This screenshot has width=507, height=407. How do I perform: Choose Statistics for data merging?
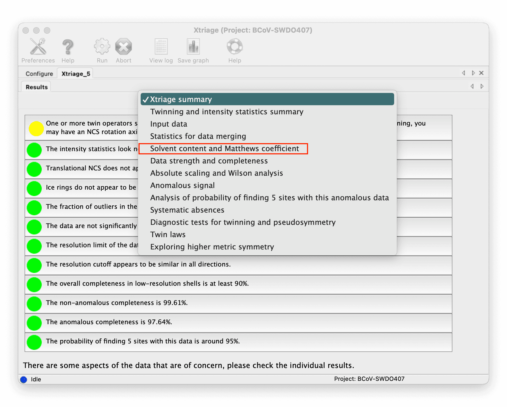tap(267, 136)
